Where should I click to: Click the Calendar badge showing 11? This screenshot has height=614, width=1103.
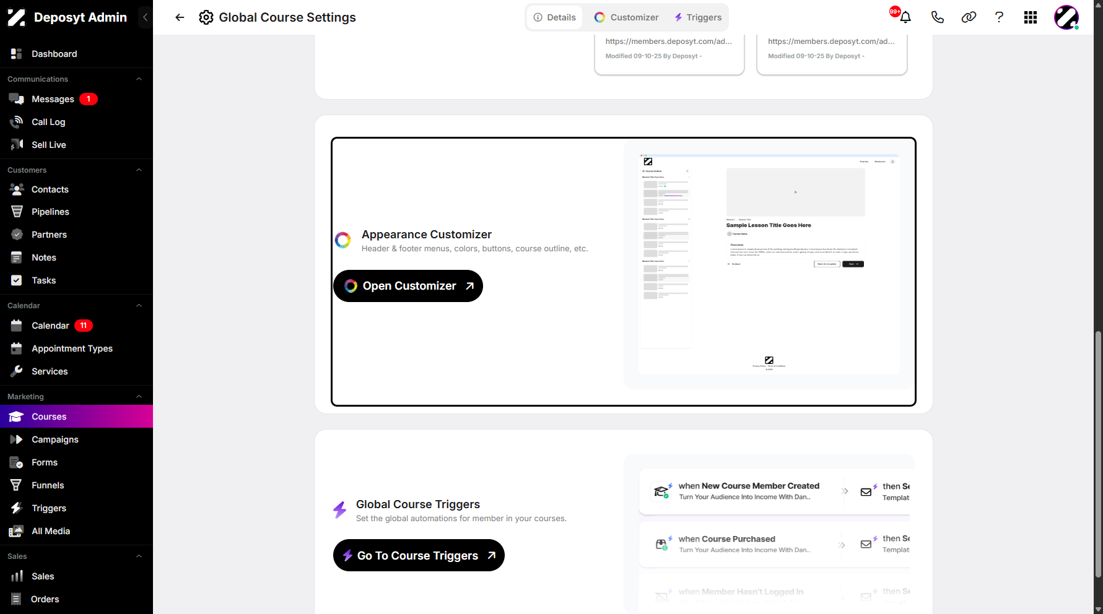(84, 326)
